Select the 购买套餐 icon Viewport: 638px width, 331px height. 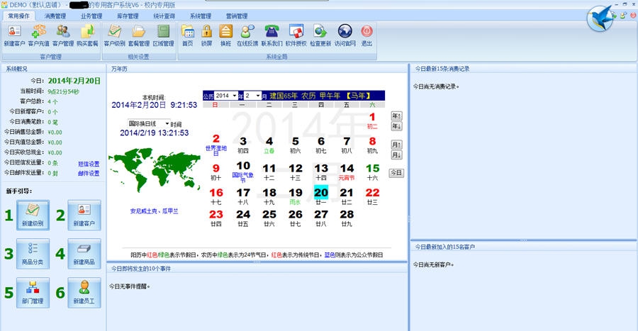pos(87,35)
